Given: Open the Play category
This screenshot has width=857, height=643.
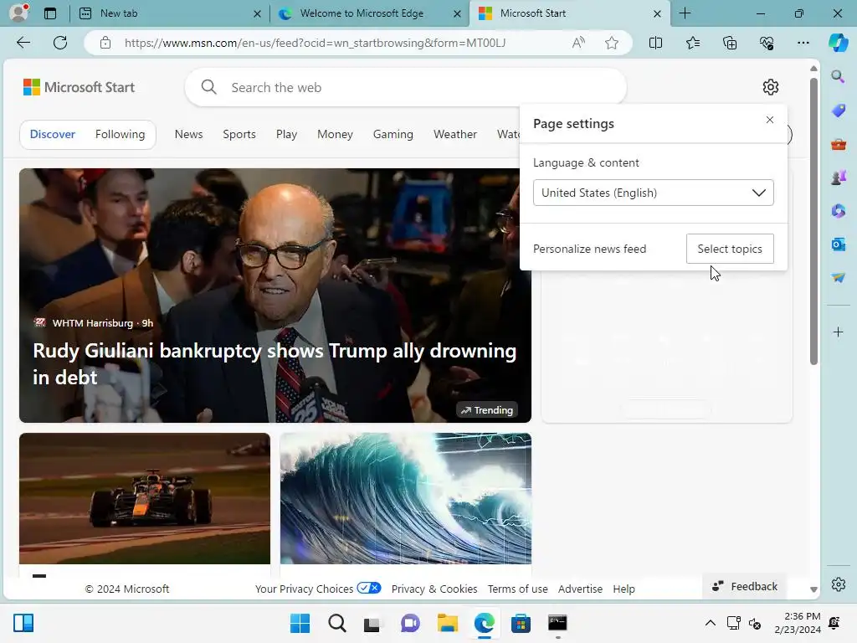Looking at the screenshot, I should [286, 134].
